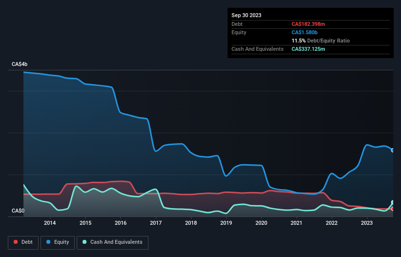This screenshot has height=257, width=401.
Task: Click the 2017 x-axis label
Action: 156,223
